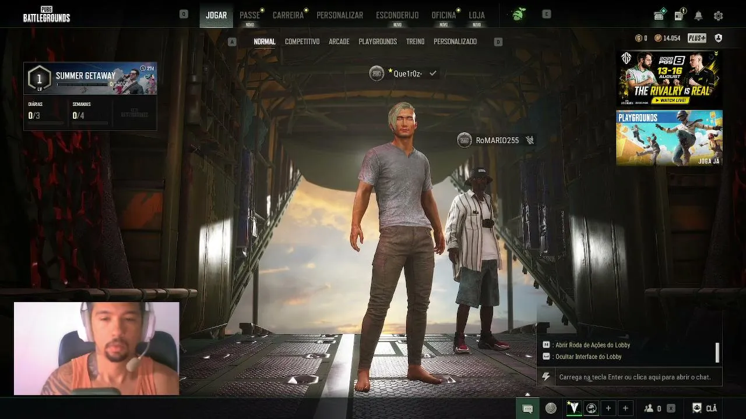Expand the chat panel with small up arrow

(x=527, y=394)
